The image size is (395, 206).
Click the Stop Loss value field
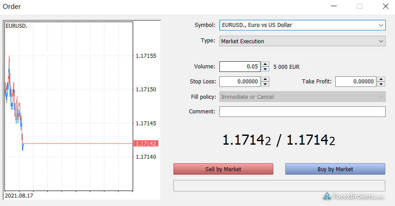(239, 82)
